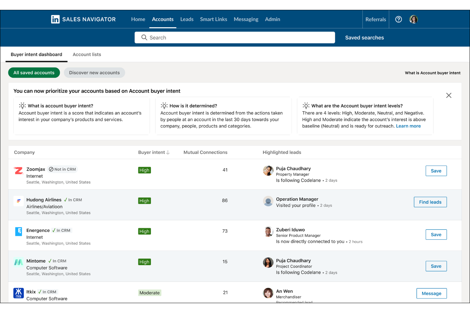Open Saved searches

(364, 37)
